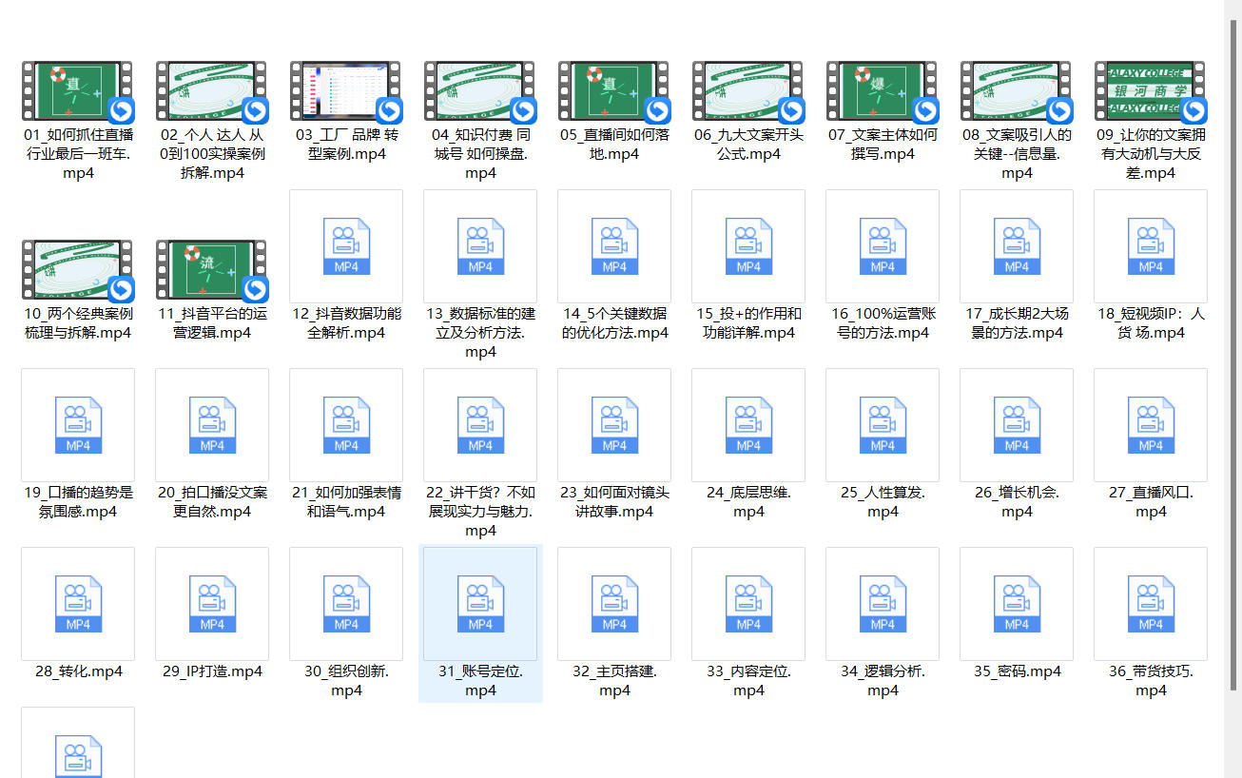Open video file 01_如何抓住直播行业最后一班车.mp4
The height and width of the screenshot is (778, 1242).
coord(77,91)
